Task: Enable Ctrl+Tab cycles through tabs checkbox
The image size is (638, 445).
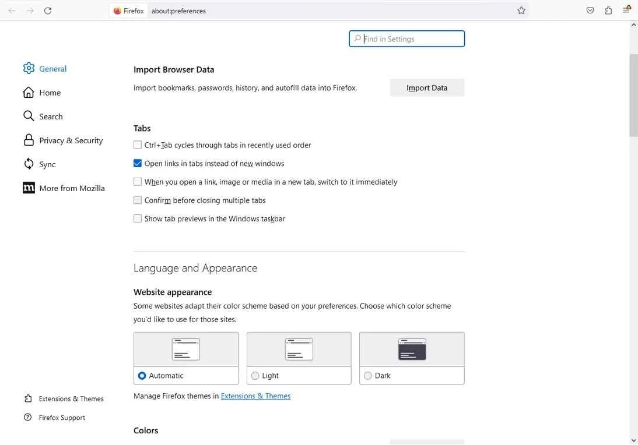Action: click(138, 145)
